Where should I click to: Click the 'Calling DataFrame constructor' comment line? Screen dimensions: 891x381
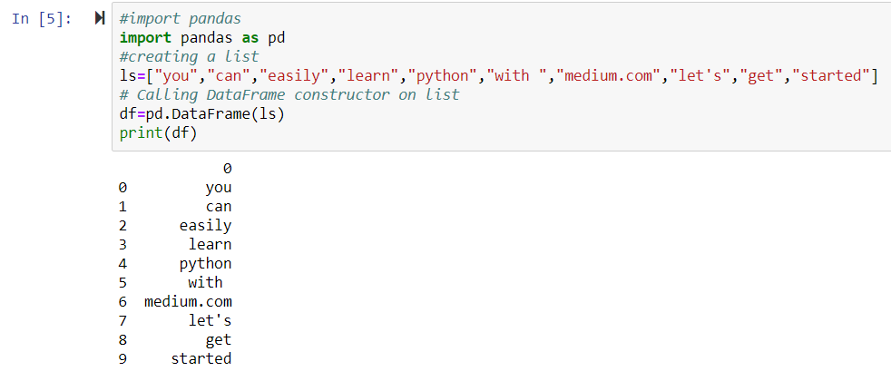click(289, 94)
